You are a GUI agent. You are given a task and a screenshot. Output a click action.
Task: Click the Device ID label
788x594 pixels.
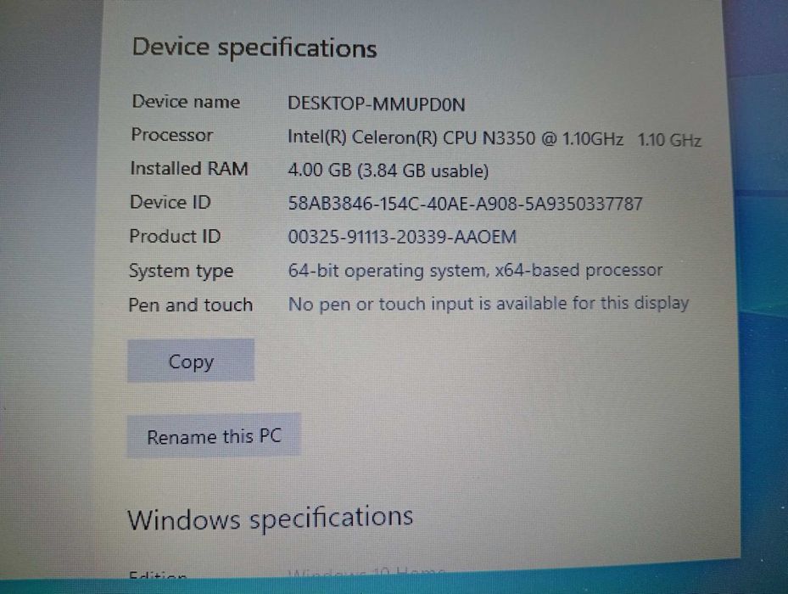pyautogui.click(x=170, y=202)
